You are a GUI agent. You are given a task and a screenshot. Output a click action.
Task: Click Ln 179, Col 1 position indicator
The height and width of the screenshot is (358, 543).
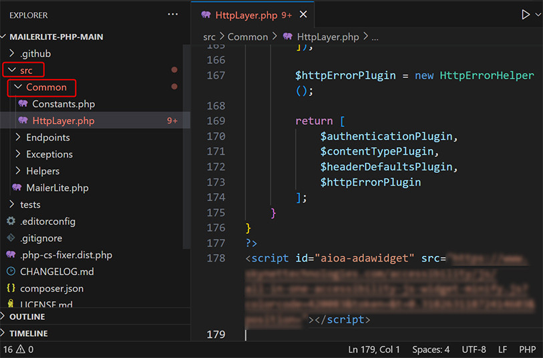374,349
